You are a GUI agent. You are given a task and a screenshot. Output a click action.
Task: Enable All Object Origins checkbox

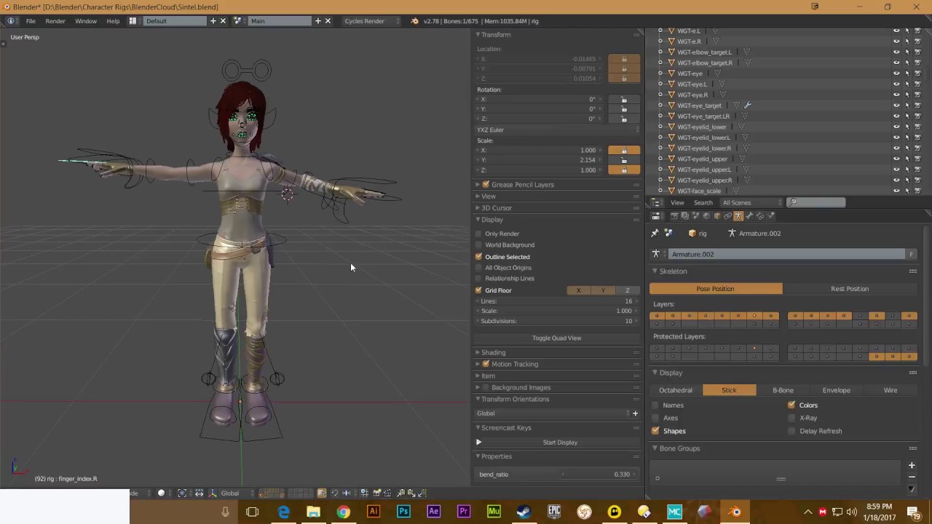(478, 268)
